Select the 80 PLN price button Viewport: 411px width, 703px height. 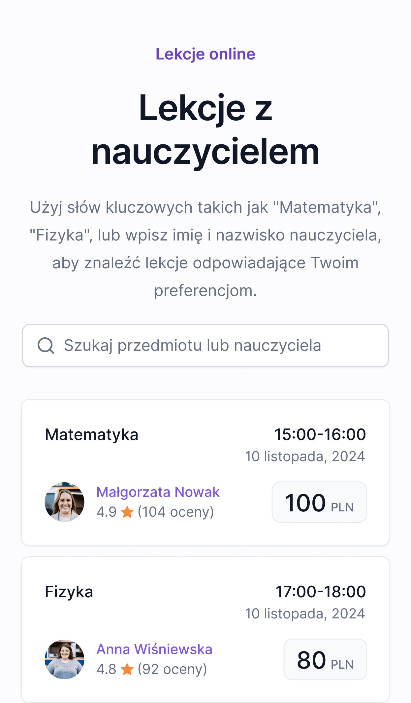click(325, 659)
